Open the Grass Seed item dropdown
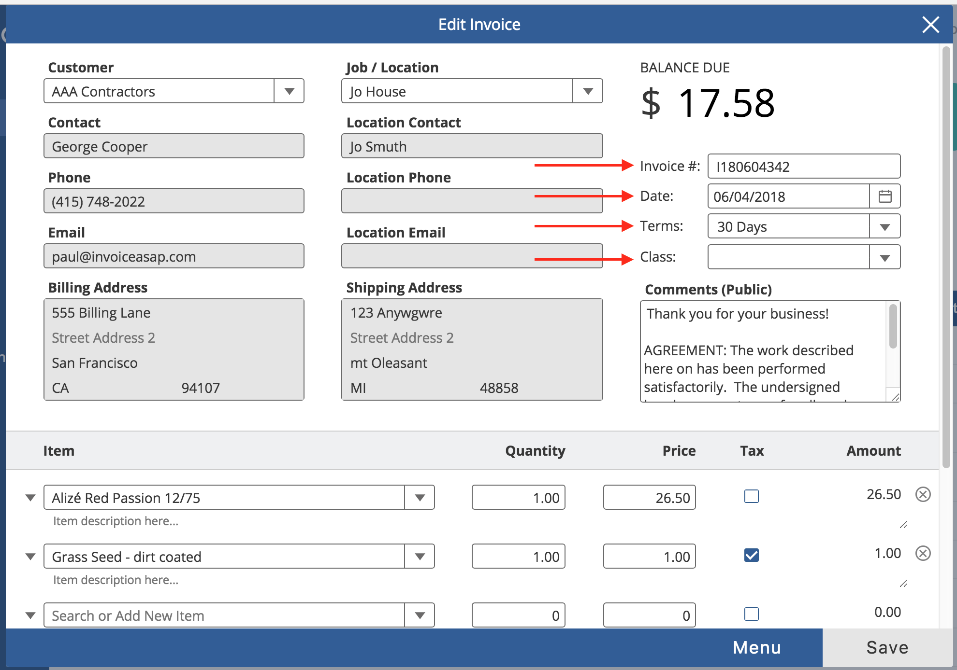Image resolution: width=957 pixels, height=670 pixels. 420,556
